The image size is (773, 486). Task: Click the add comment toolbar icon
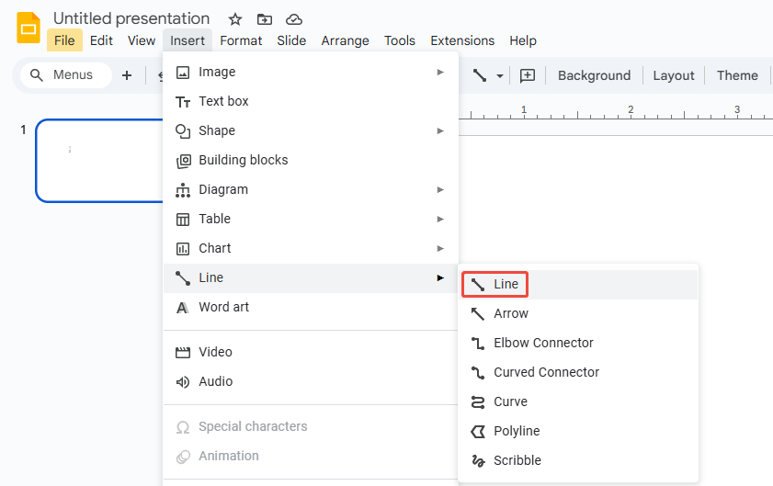(528, 75)
